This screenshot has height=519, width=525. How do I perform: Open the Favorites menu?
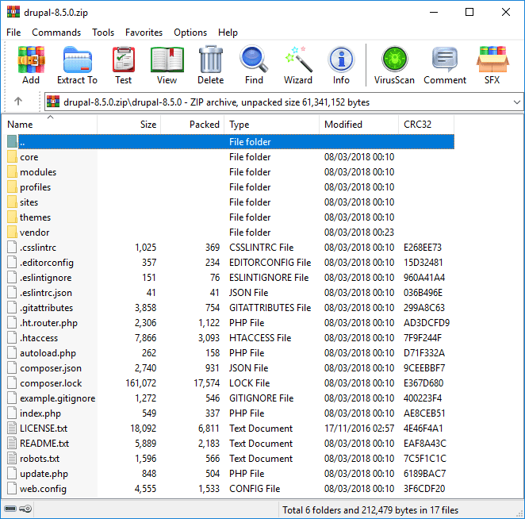pos(144,33)
